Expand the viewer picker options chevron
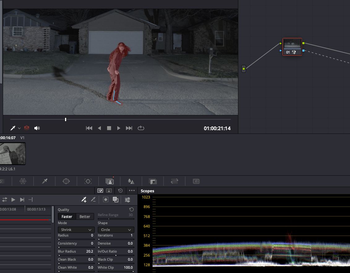 19,128
